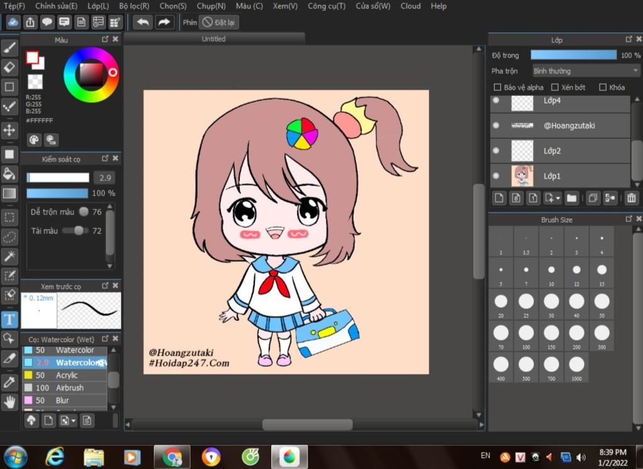Click the foreground color swatch
The width and height of the screenshot is (643, 469).
click(32, 57)
